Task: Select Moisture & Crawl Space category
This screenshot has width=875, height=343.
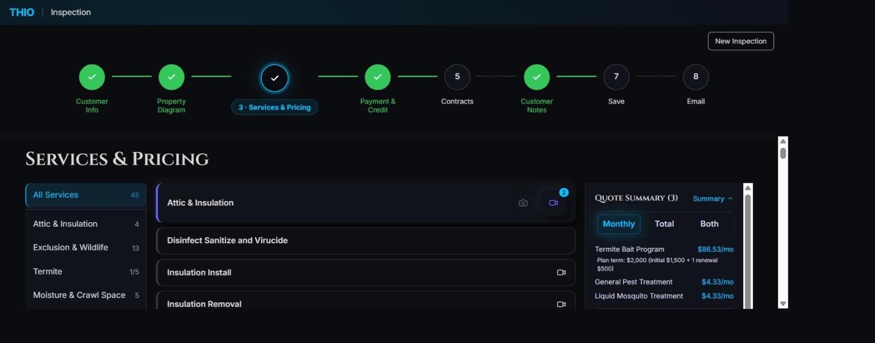Action: 86,296
